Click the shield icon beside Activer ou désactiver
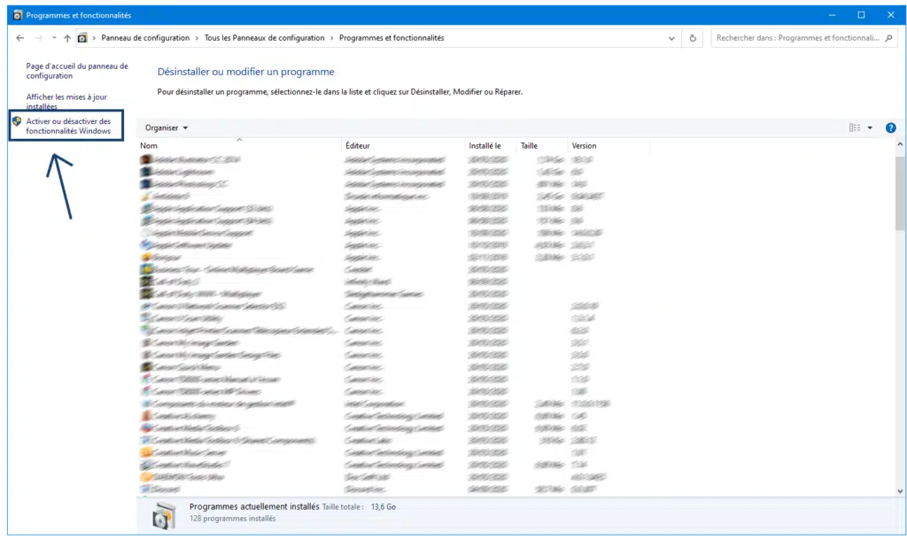907x539 pixels. 17,121
